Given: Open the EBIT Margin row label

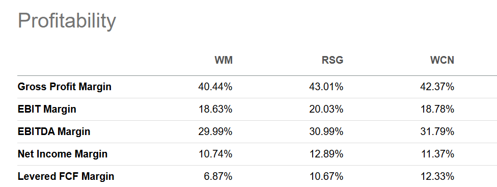Looking at the screenshot, I should pyautogui.click(x=47, y=109).
